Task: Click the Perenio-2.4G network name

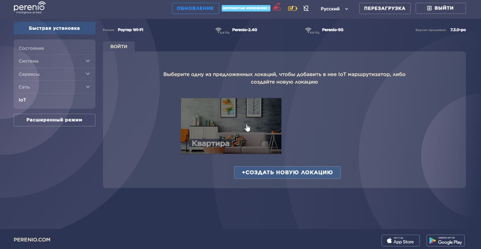Action: (x=245, y=30)
